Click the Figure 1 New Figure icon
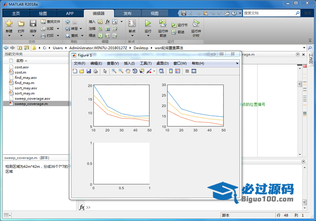The image size is (316, 221). (x=75, y=71)
